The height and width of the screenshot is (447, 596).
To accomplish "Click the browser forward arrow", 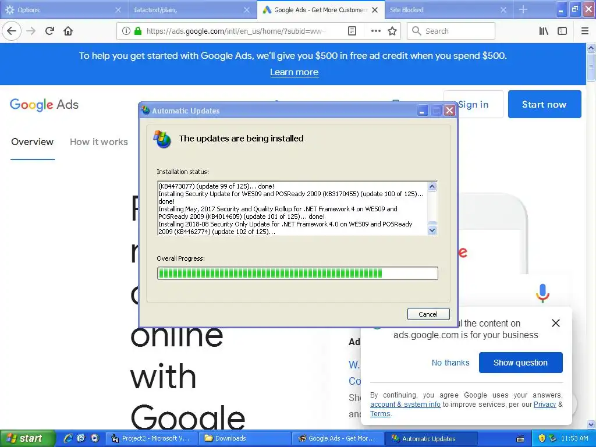I will point(31,31).
